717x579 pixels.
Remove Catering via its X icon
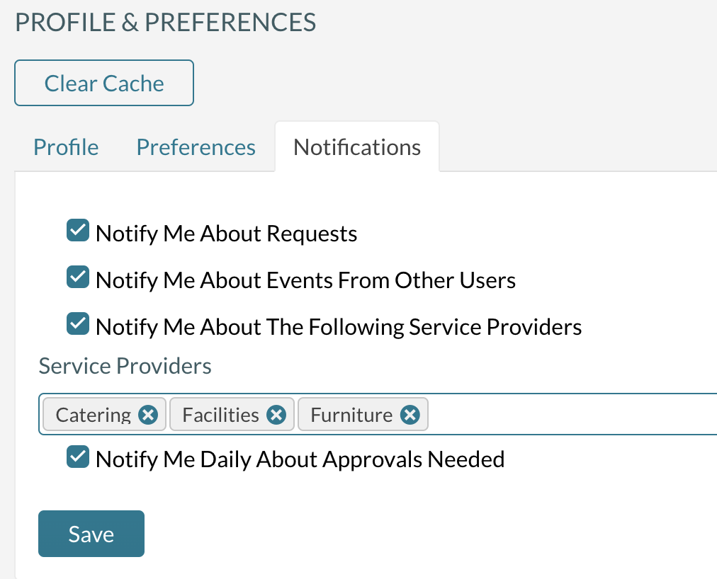click(147, 414)
